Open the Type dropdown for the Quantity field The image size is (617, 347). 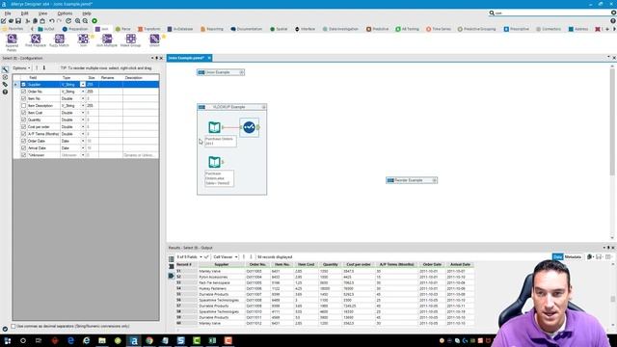(83, 120)
